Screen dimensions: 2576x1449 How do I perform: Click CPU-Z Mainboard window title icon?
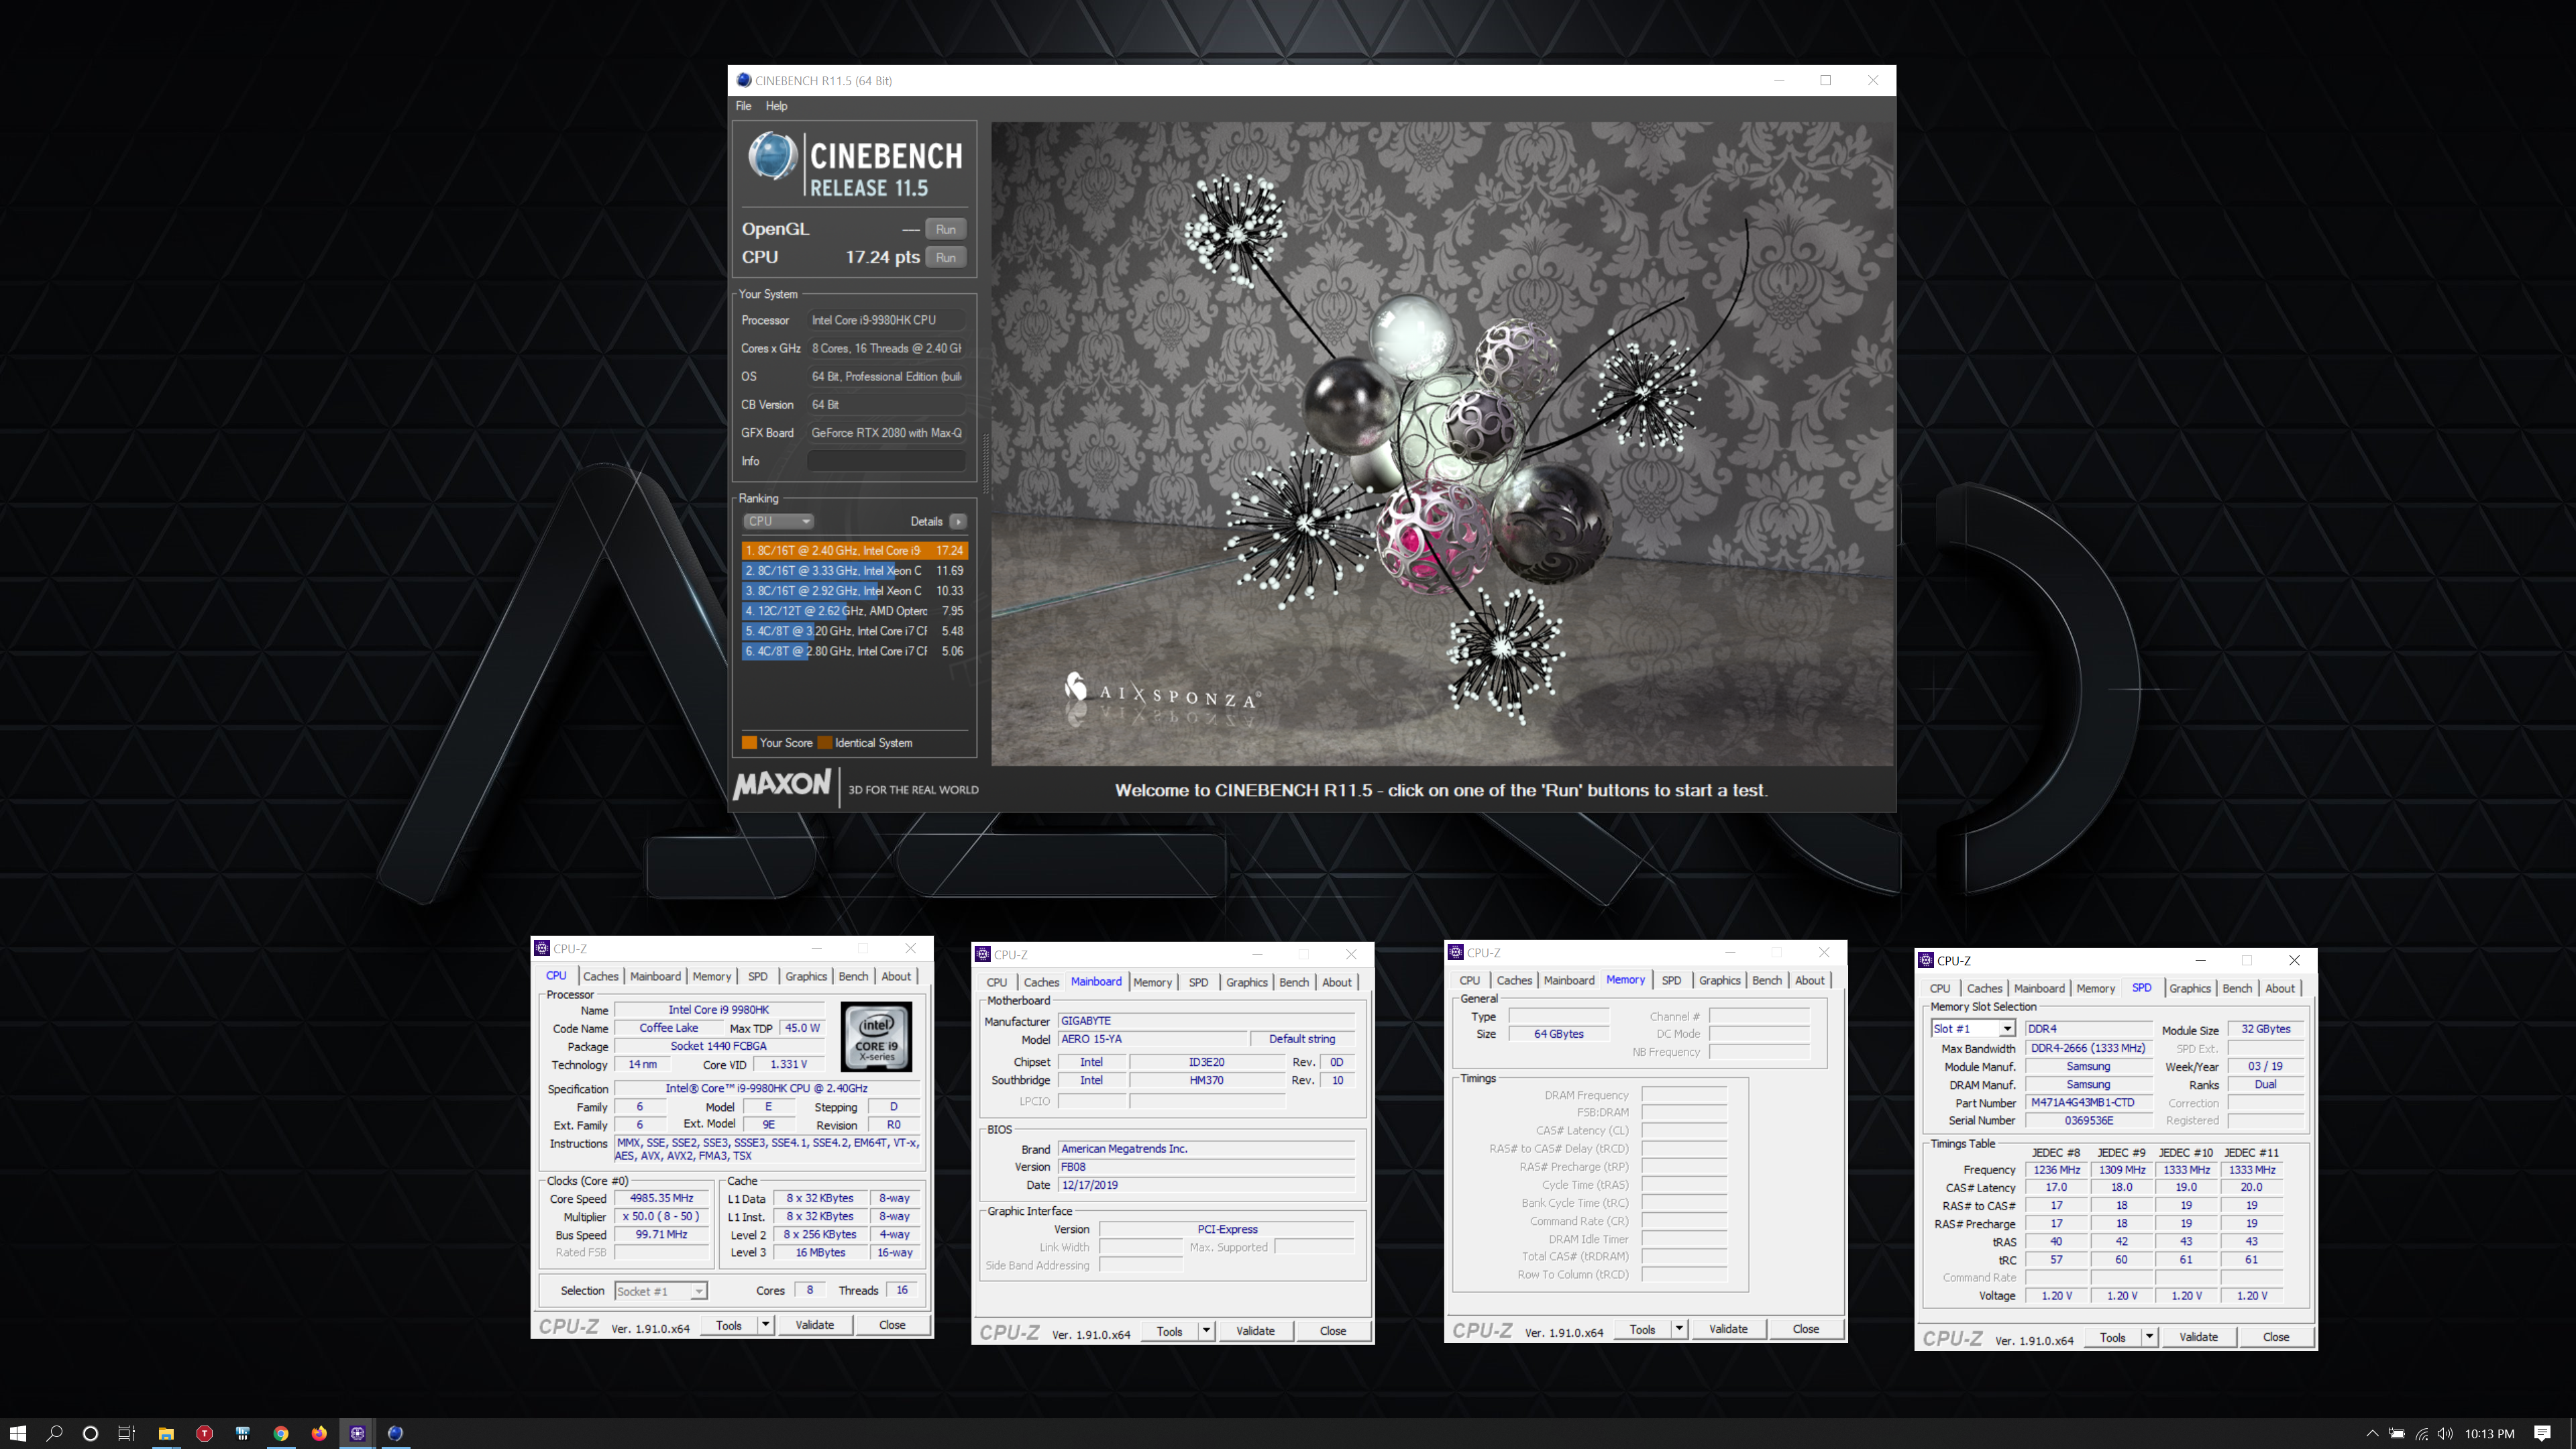click(x=983, y=954)
